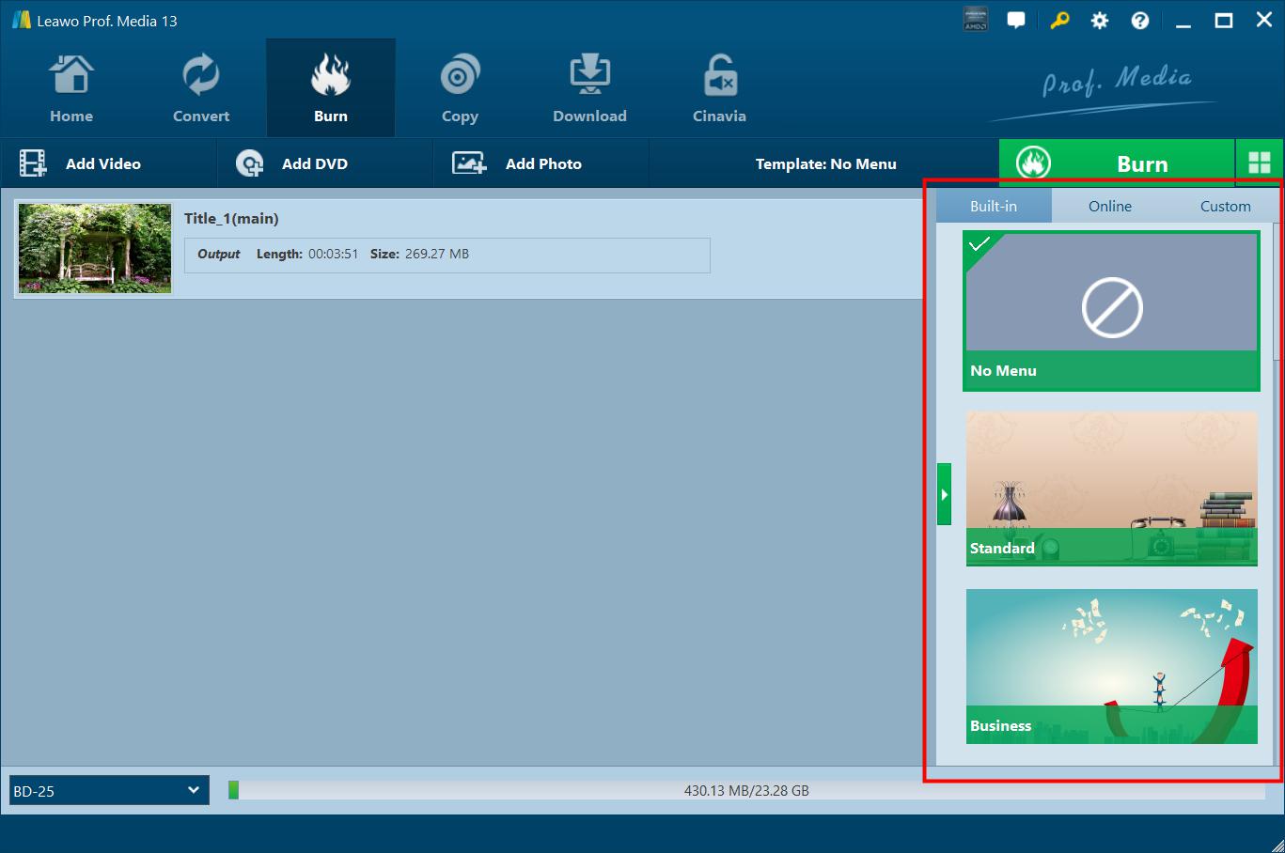The width and height of the screenshot is (1285, 853).
Task: Click the key registration icon
Action: coord(1059,21)
